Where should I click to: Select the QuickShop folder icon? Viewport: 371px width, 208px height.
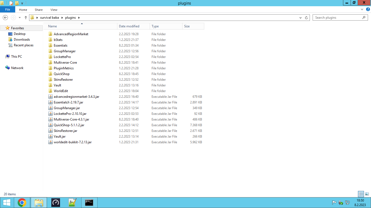coord(51,74)
